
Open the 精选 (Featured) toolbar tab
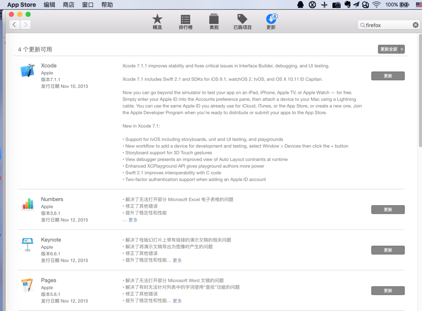point(157,22)
